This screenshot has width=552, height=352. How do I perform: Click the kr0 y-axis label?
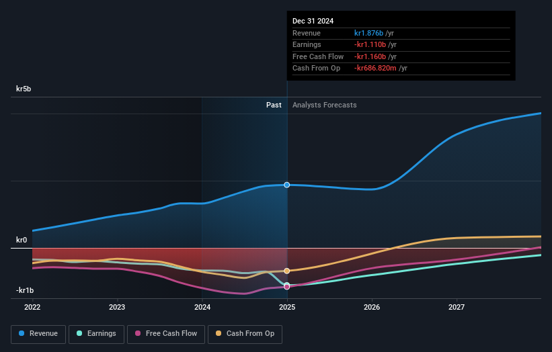(x=22, y=240)
